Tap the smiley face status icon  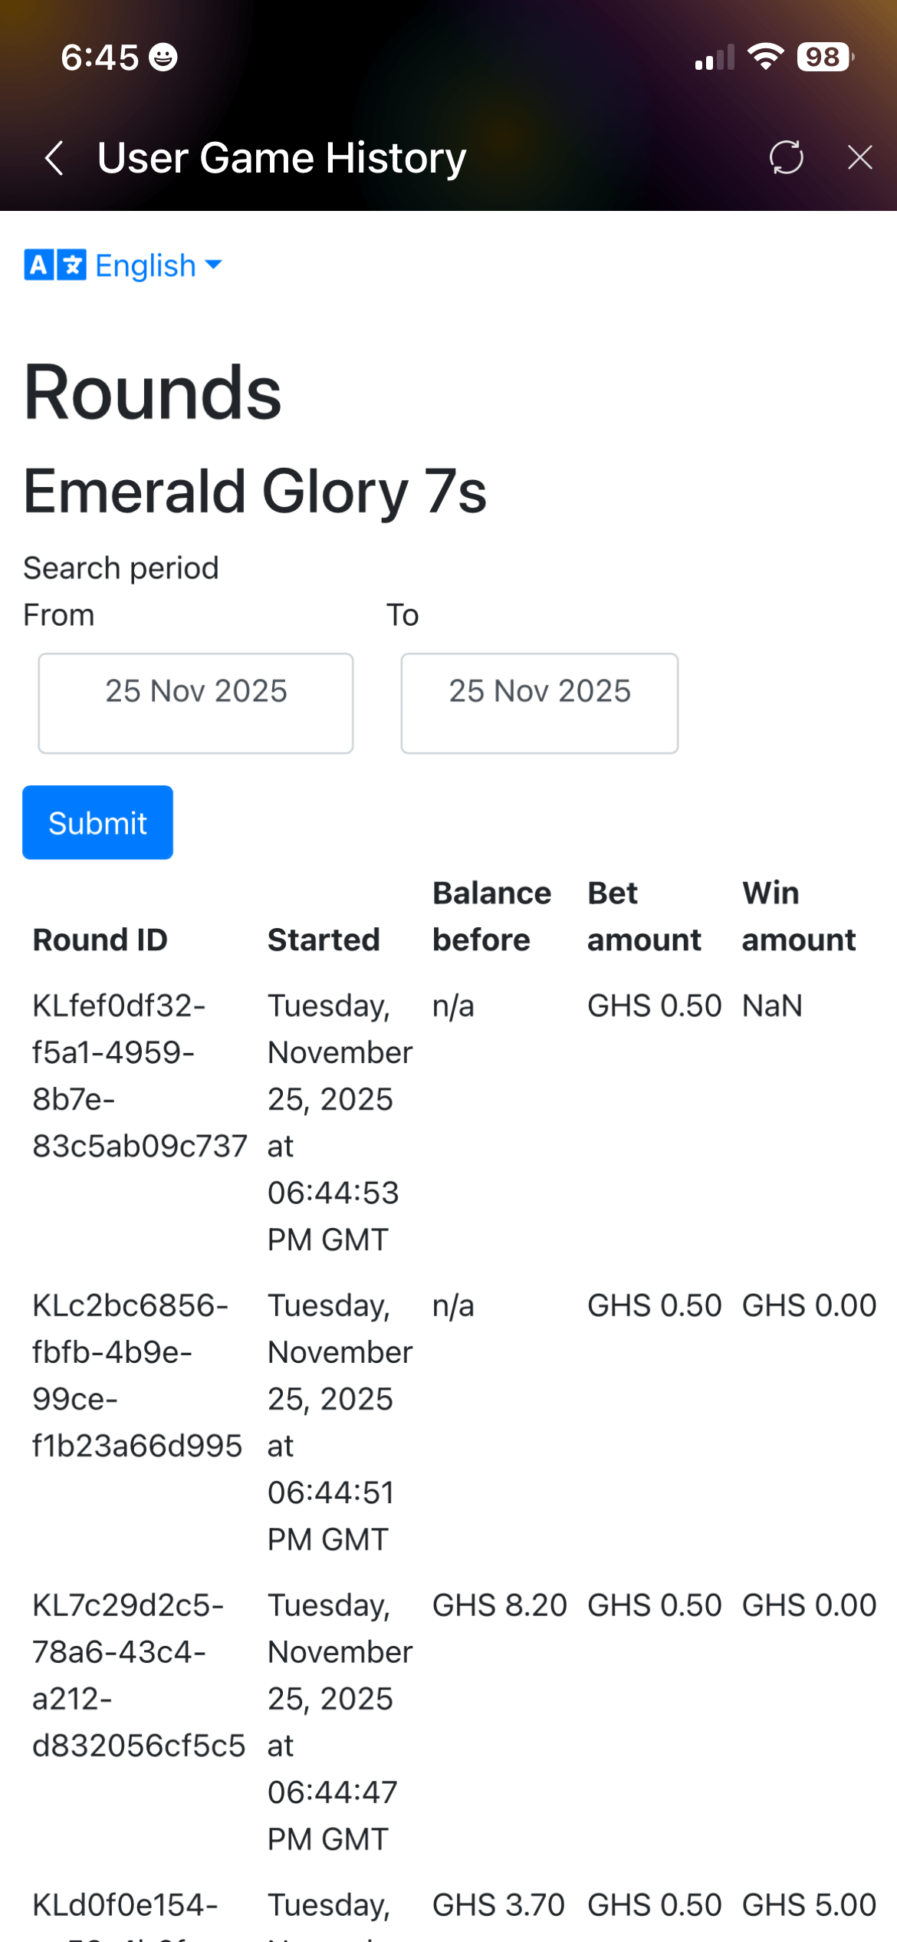coord(163,58)
